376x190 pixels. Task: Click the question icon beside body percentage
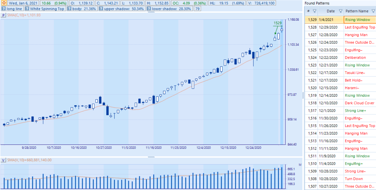(x=69, y=9)
